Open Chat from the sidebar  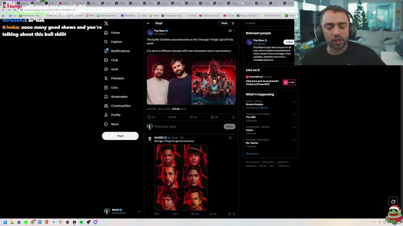(111, 60)
